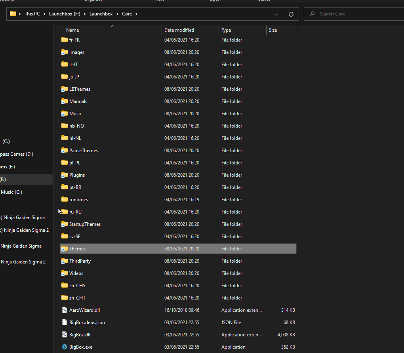Image resolution: width=404 pixels, height=353 pixels.
Task: Expand chevron before This PC breadcrumb
Action: coord(20,14)
